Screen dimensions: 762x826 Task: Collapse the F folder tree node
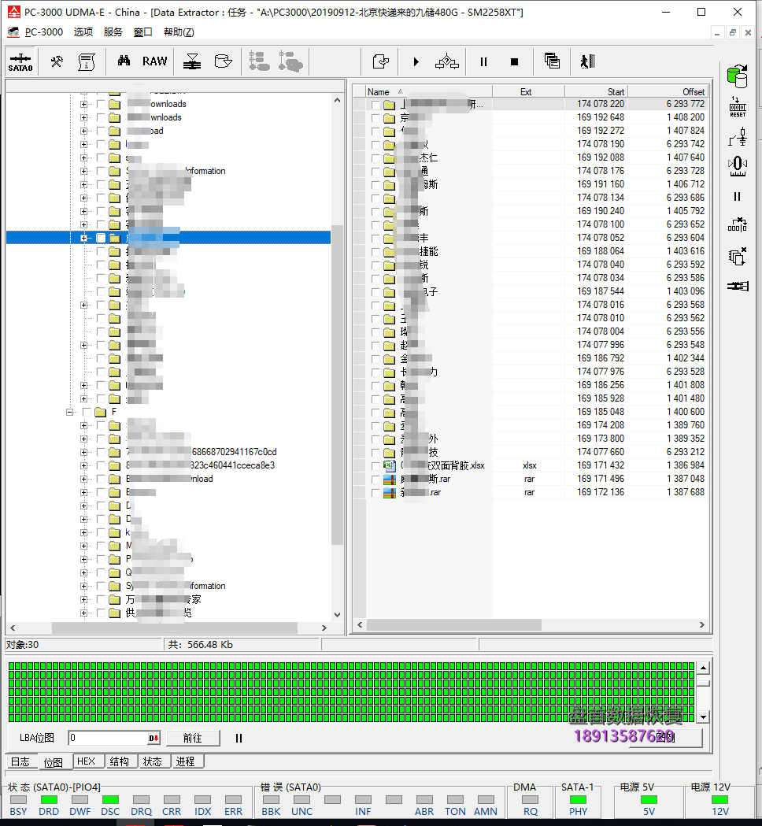tap(69, 412)
